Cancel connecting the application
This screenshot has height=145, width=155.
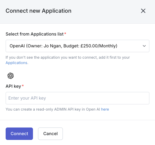[x=50, y=134]
